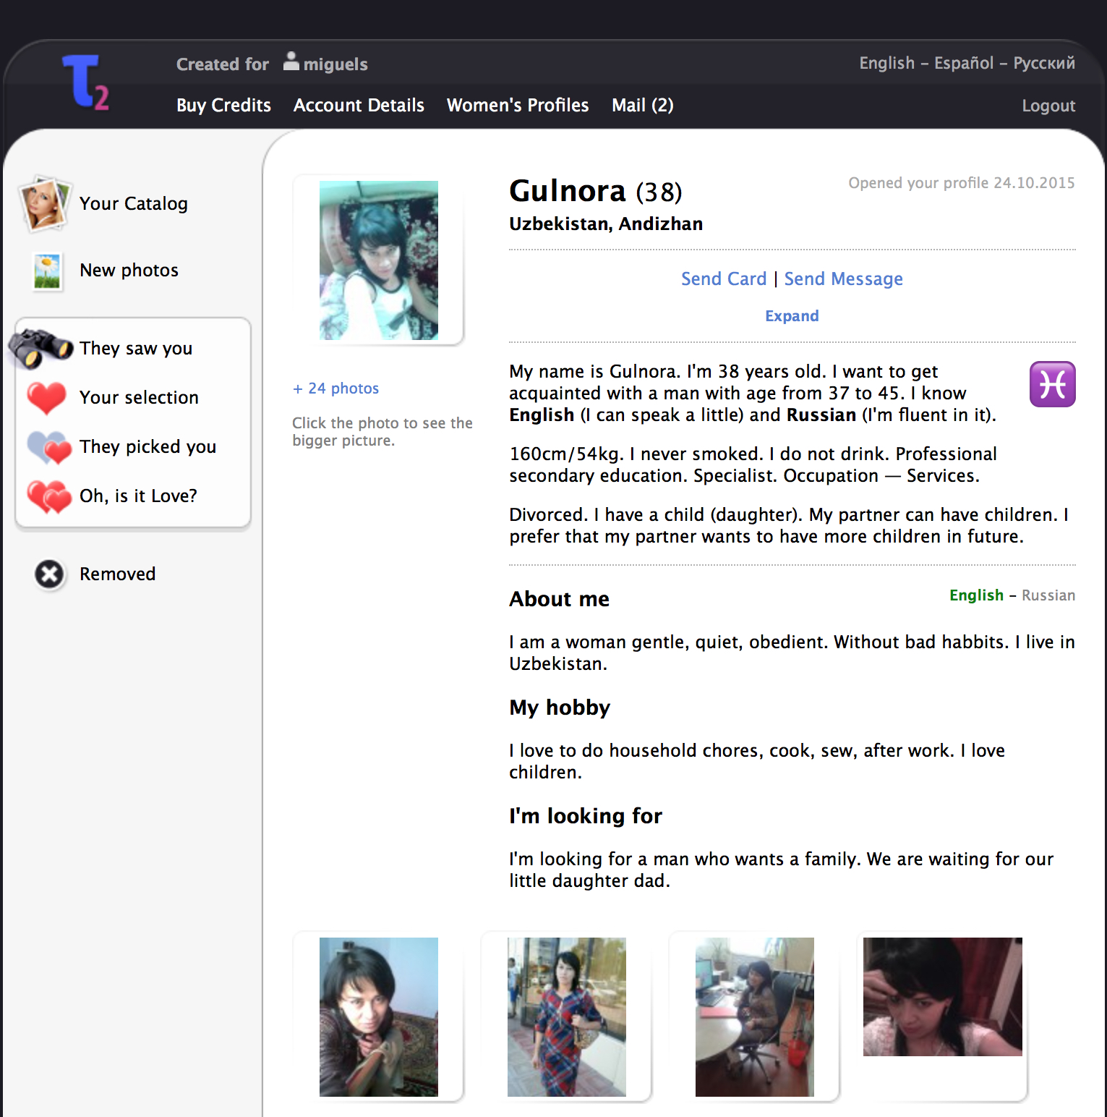
Task: Open the Buy Credits page
Action: tap(223, 106)
